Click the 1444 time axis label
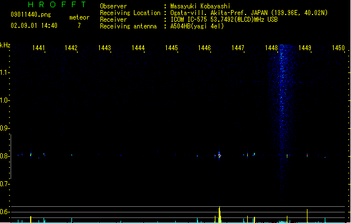 (x=138, y=48)
